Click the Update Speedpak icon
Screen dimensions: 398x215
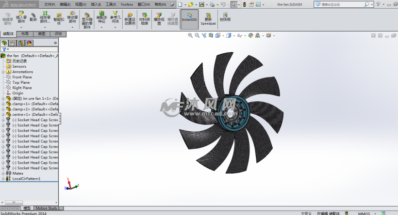[x=208, y=18]
